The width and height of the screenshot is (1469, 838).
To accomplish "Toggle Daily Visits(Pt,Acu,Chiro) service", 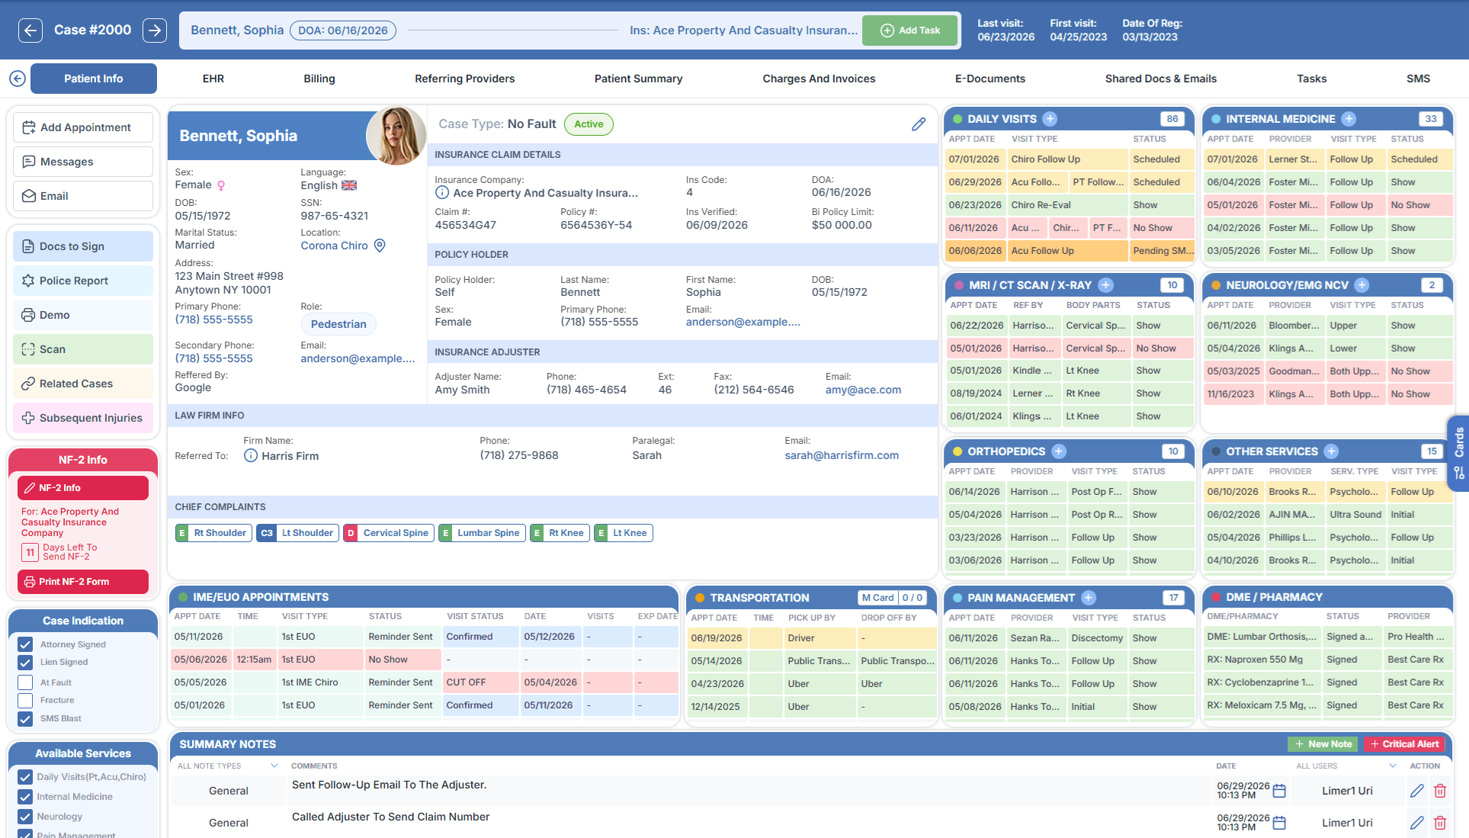I will tap(25, 777).
